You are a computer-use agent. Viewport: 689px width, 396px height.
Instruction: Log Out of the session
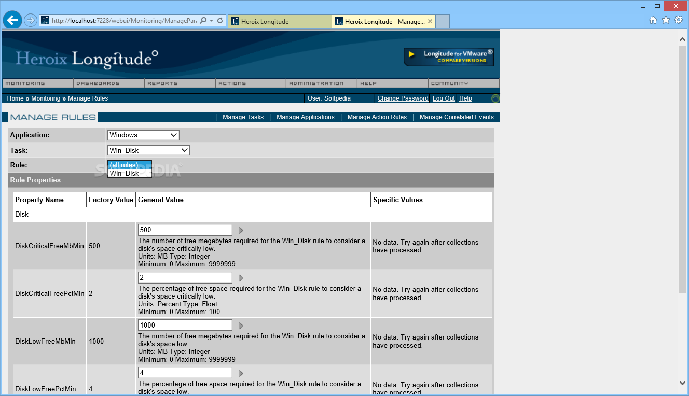click(444, 98)
